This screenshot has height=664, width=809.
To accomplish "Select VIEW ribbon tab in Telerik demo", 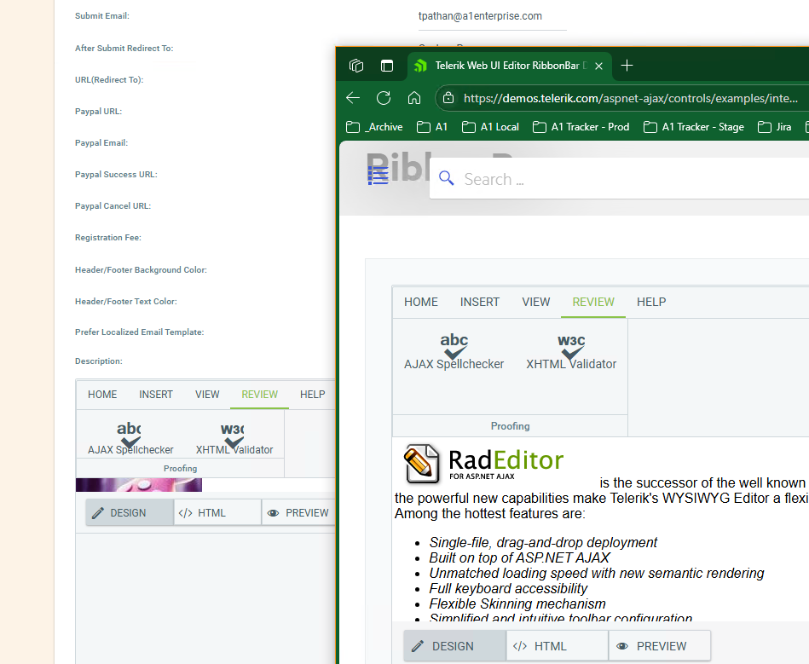I will (x=536, y=302).
